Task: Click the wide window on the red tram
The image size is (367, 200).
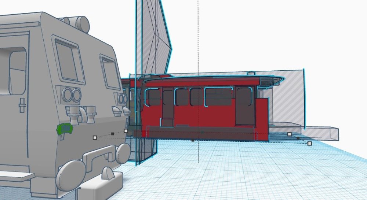Action: point(218,97)
